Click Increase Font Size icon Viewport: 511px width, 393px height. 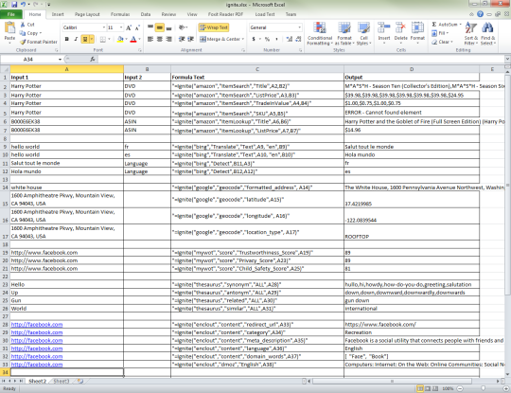(x=129, y=27)
